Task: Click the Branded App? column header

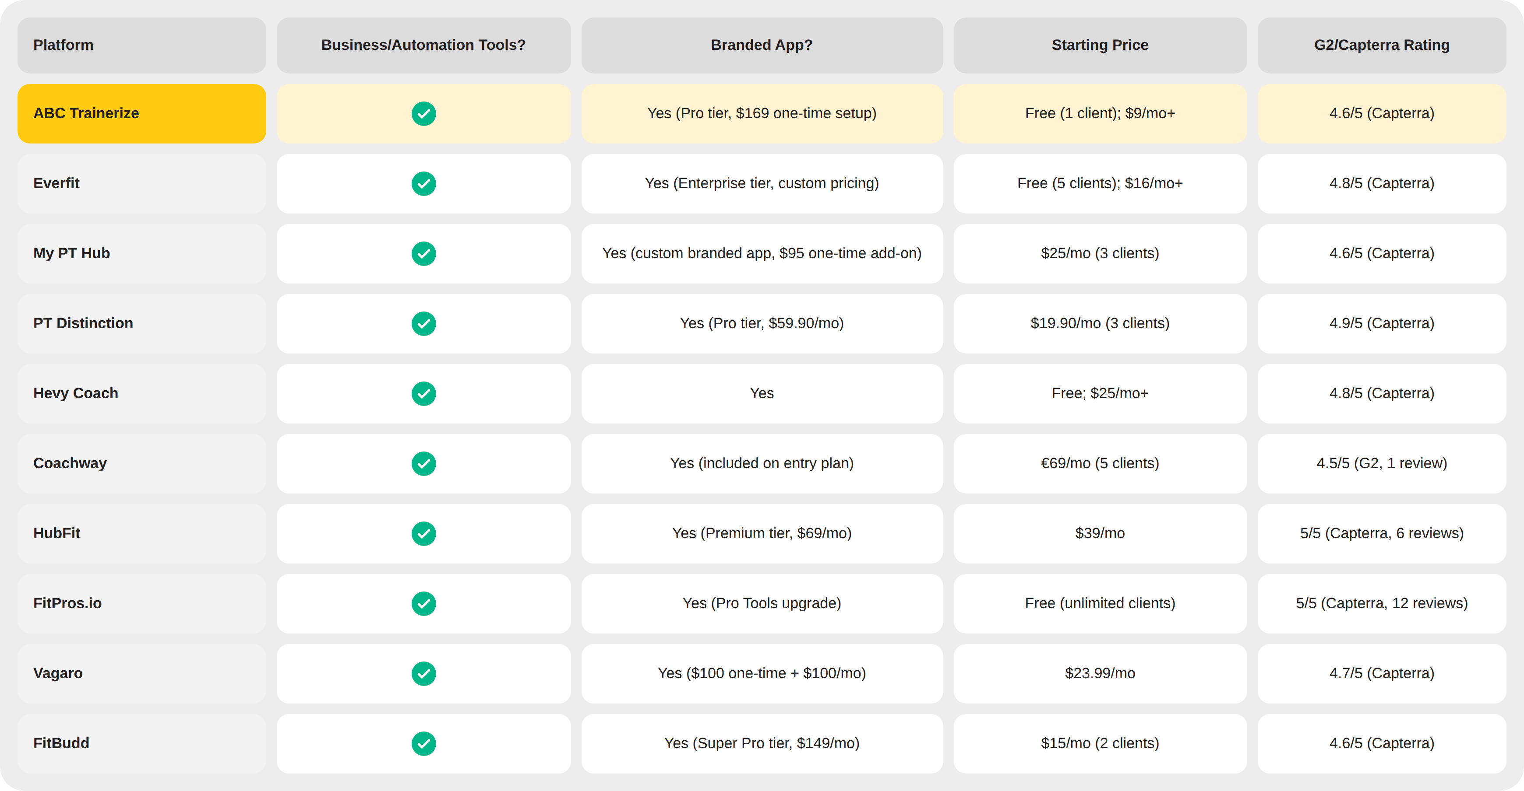Action: [762, 45]
